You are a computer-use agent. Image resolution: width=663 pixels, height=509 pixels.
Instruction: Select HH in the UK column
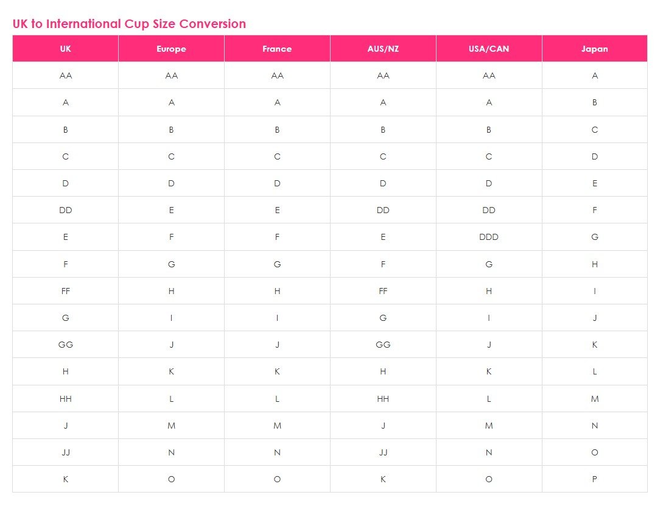(66, 399)
